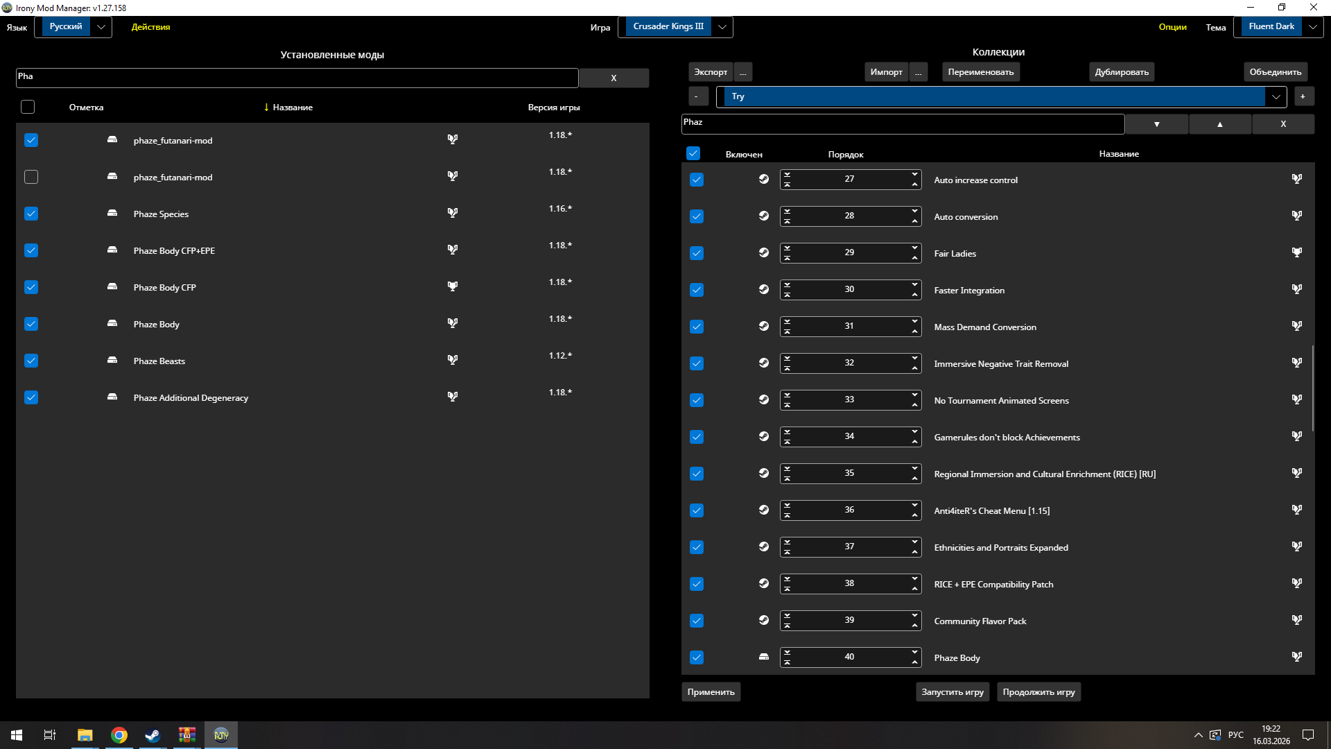Sort installed mods by Отметка column
Screen dimensions: 1331x749
click(86, 107)
